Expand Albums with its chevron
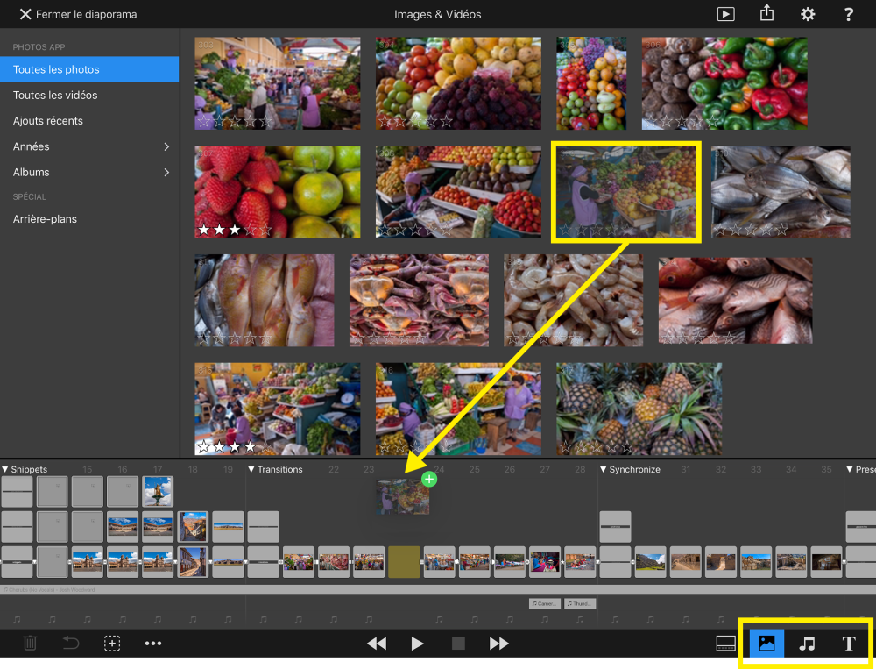This screenshot has height=669, width=876. click(166, 172)
